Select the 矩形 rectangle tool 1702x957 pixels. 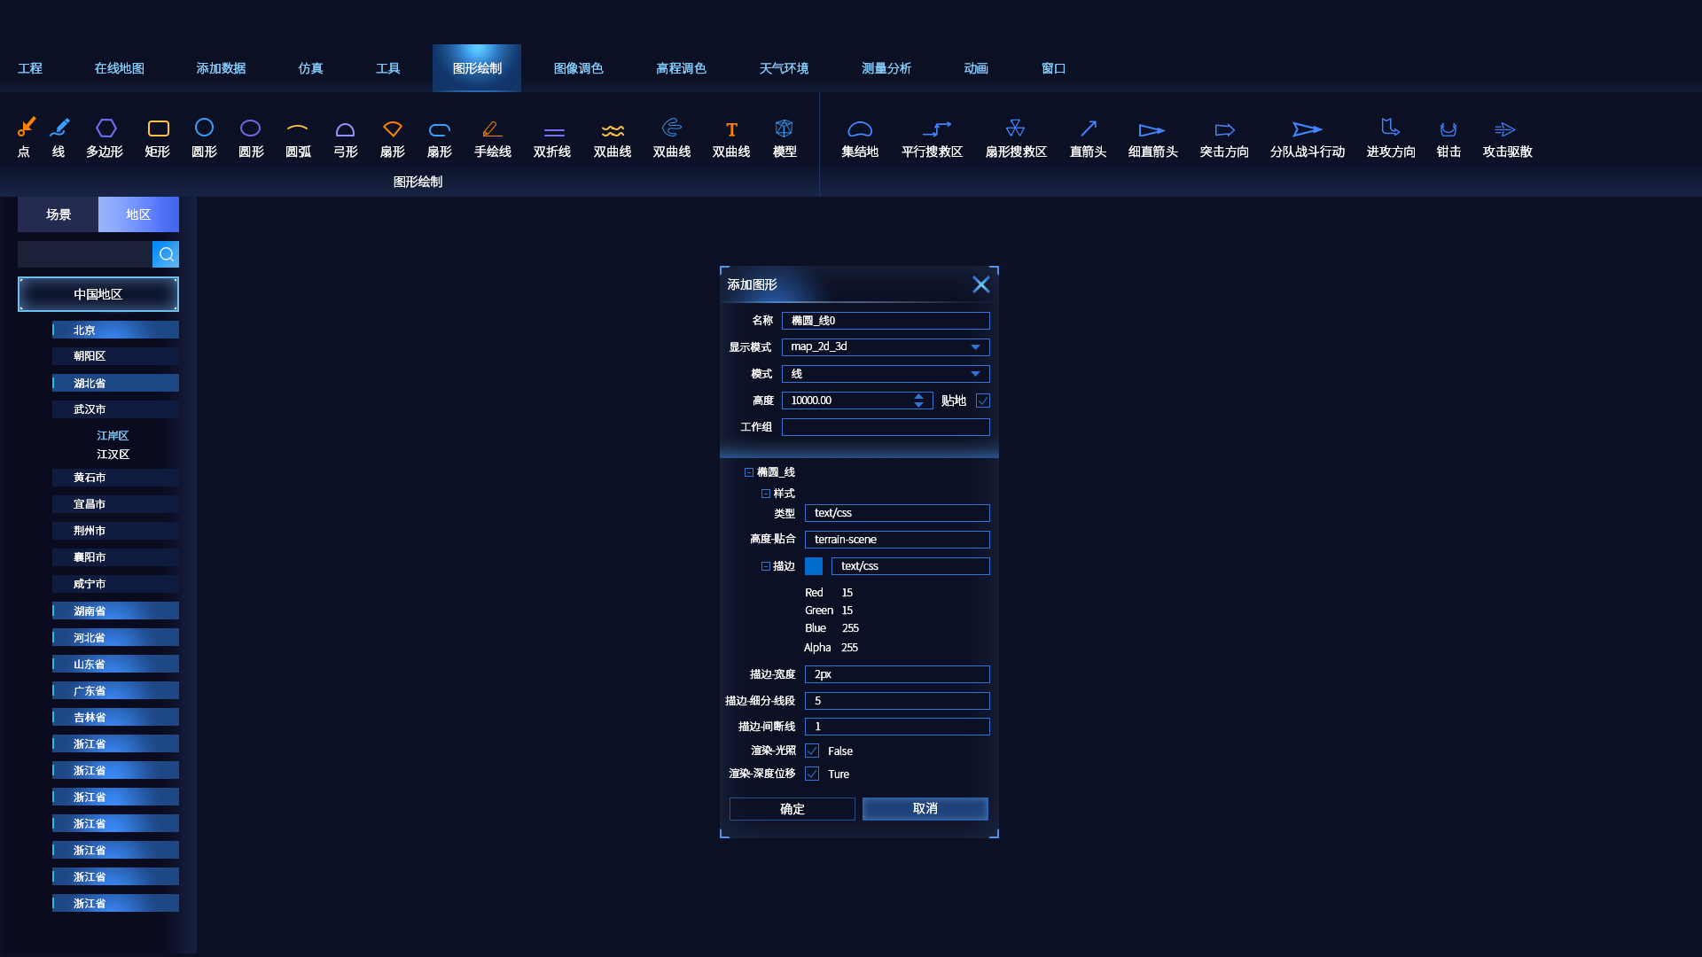point(158,138)
